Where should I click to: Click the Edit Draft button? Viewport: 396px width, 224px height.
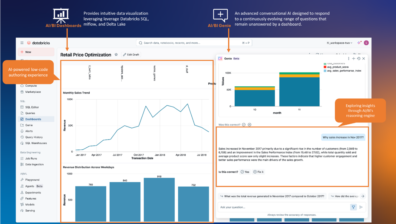pyautogui.click(x=131, y=55)
